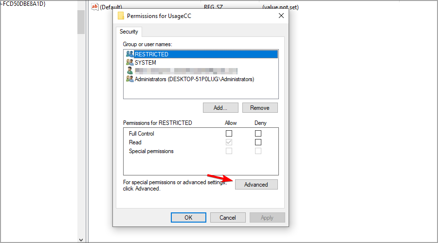Close the Permissions for UsageCC dialog

pos(281,16)
